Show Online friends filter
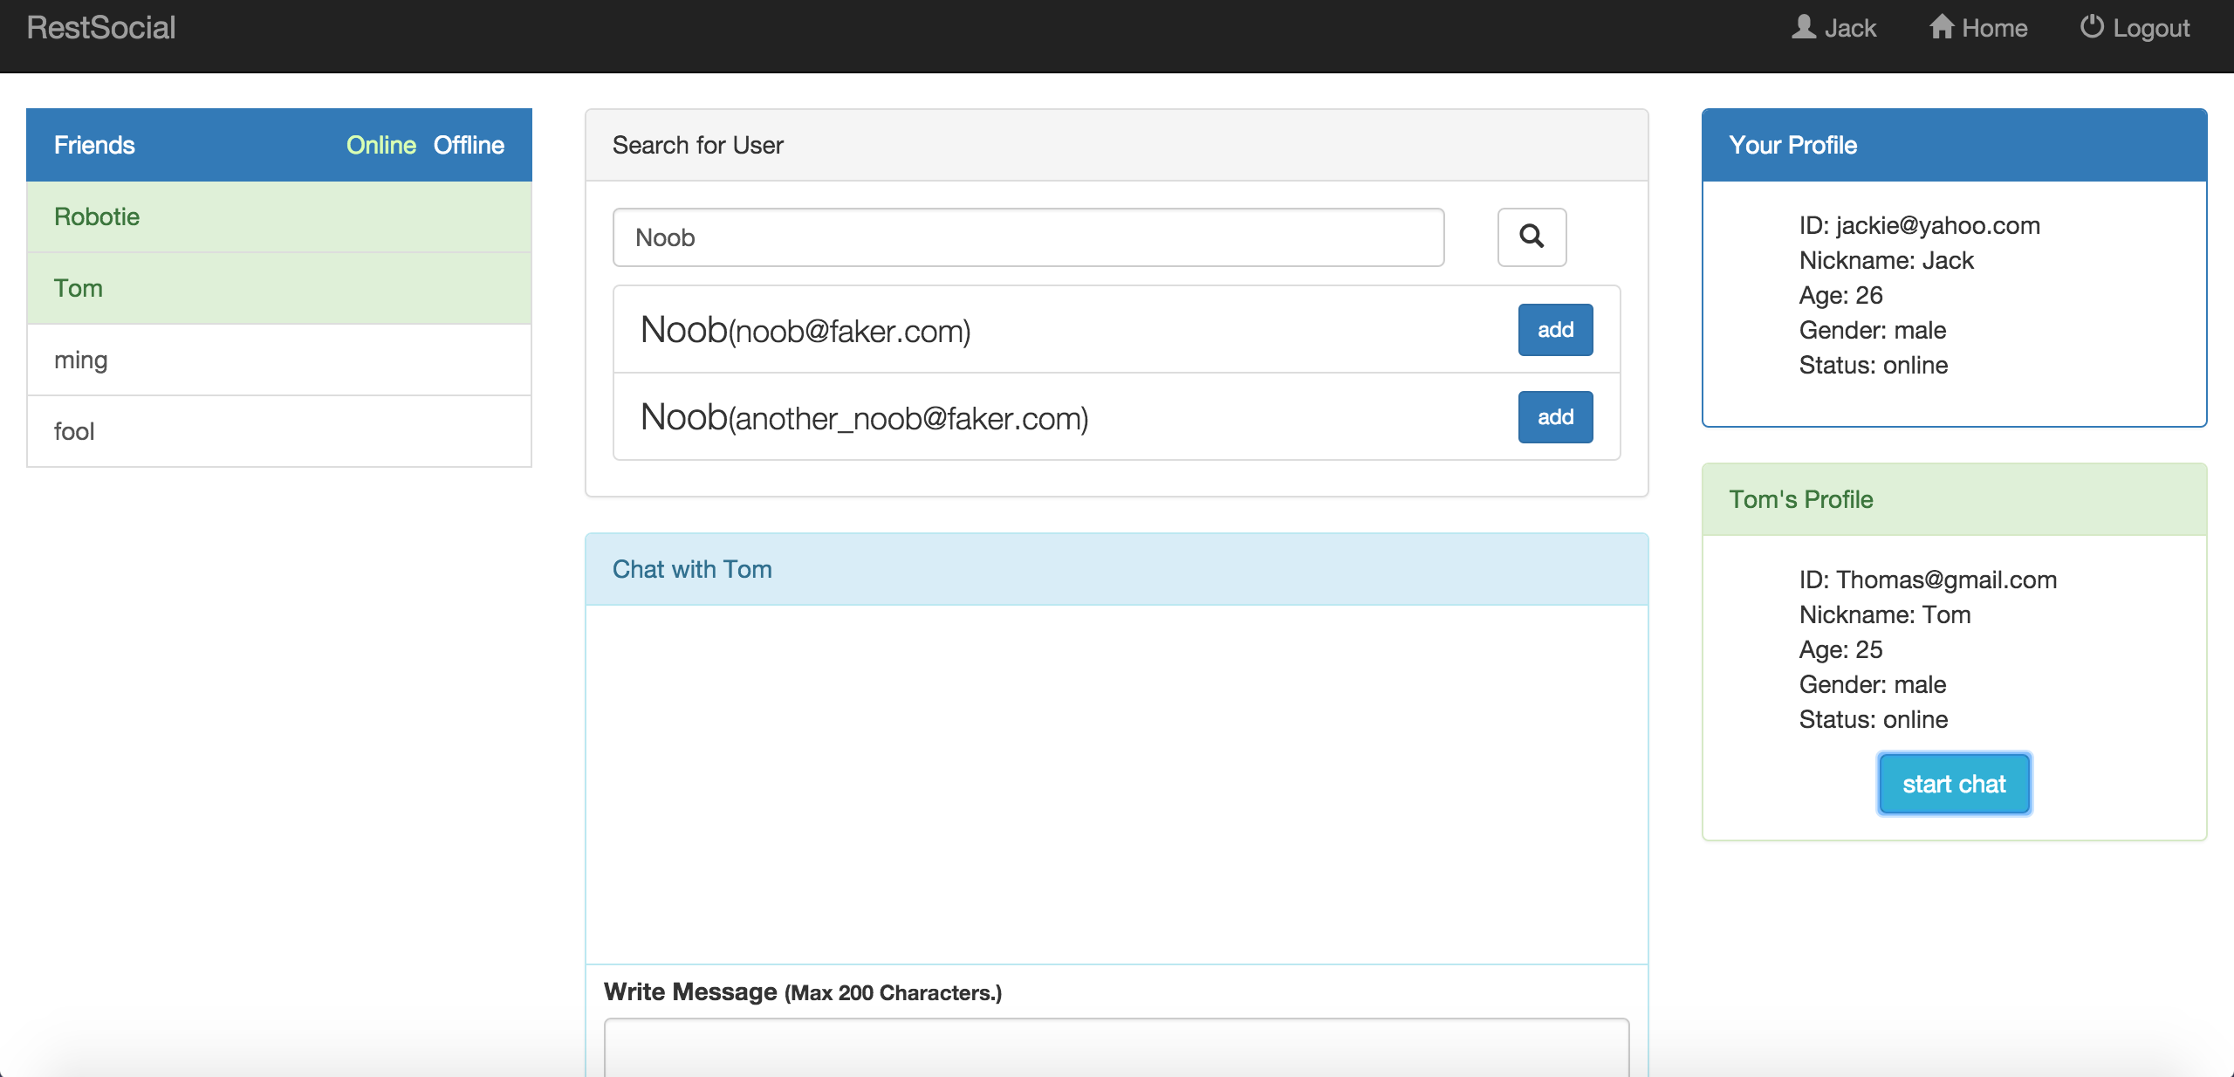 (x=381, y=145)
